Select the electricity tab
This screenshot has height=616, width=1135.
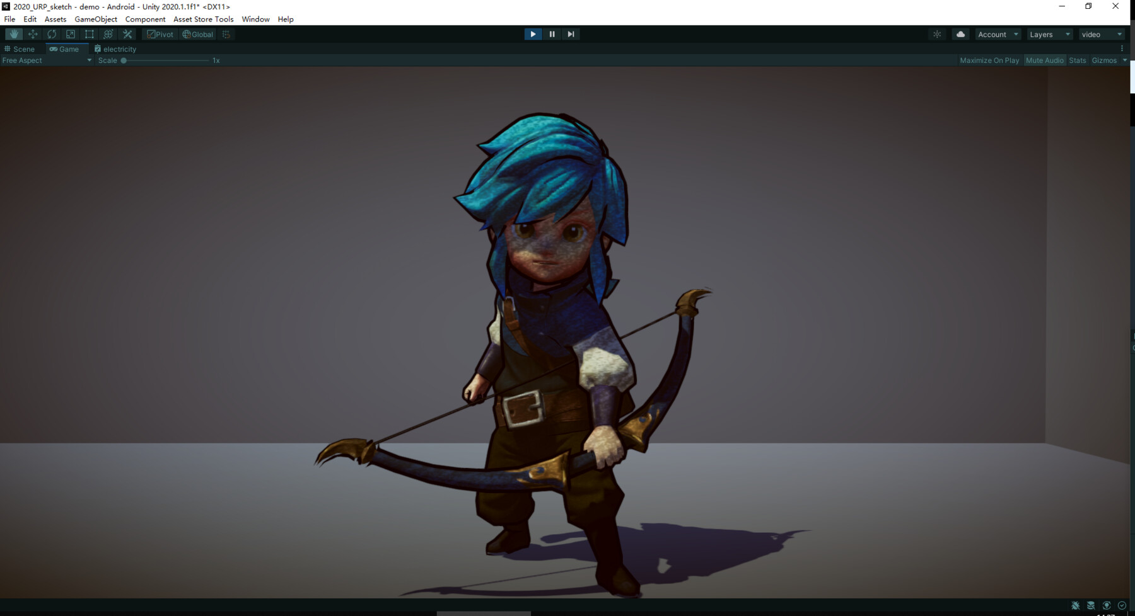click(119, 48)
